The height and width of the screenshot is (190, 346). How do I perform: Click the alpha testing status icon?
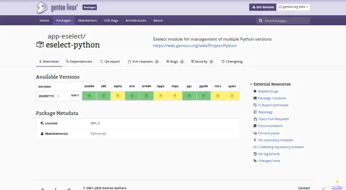click(118, 96)
